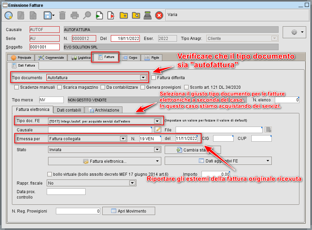
Task: Switch to the Commerciale tab
Action: 51,57
